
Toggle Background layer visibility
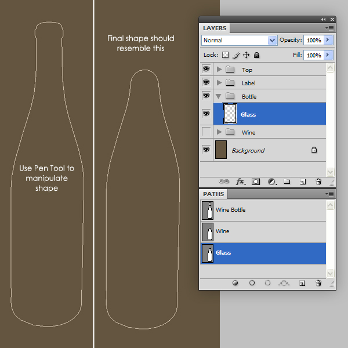tap(206, 150)
